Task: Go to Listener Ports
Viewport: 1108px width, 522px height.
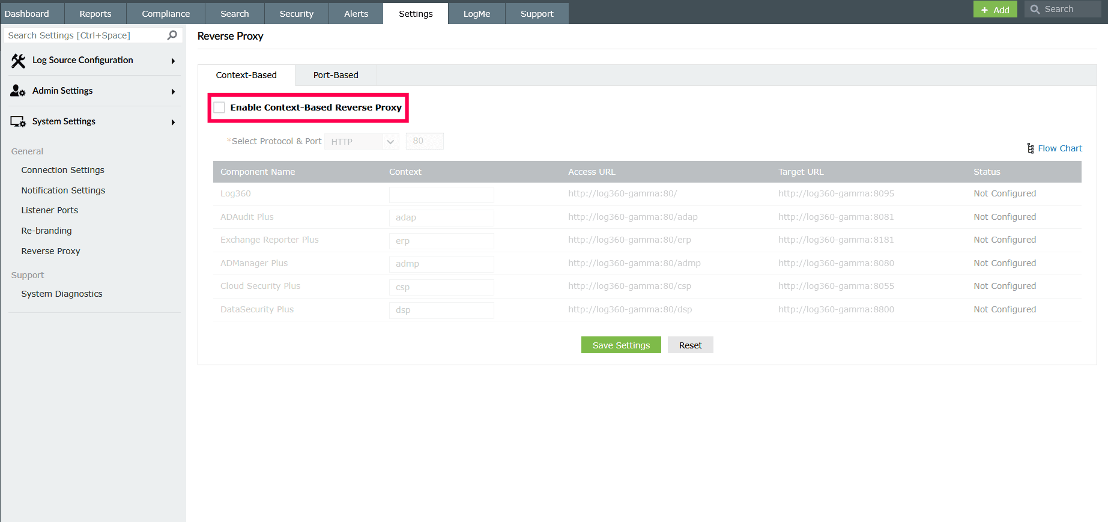Action: point(50,210)
